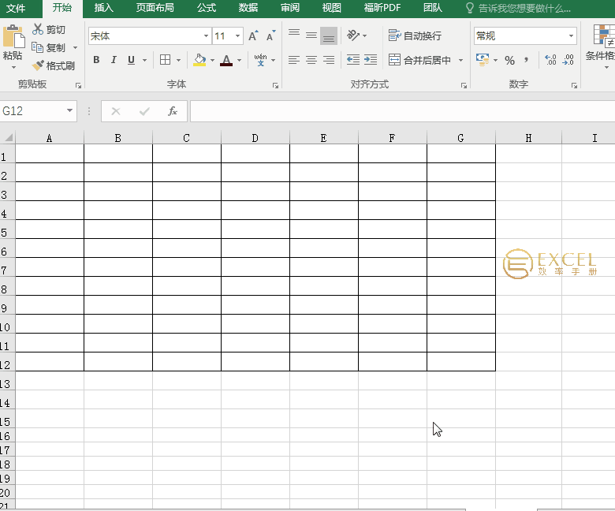Screen dimensions: 615x511
Task: Open the Font group dialog launcher
Action: coord(275,85)
